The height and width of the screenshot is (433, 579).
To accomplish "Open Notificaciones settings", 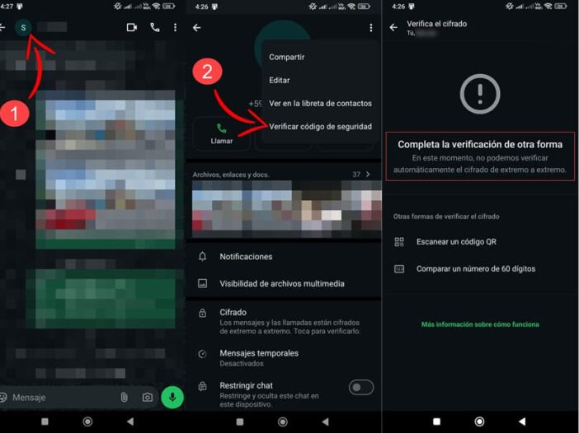I will (284, 257).
